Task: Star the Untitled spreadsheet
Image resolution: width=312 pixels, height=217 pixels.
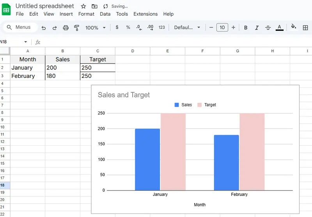Action: coord(83,6)
